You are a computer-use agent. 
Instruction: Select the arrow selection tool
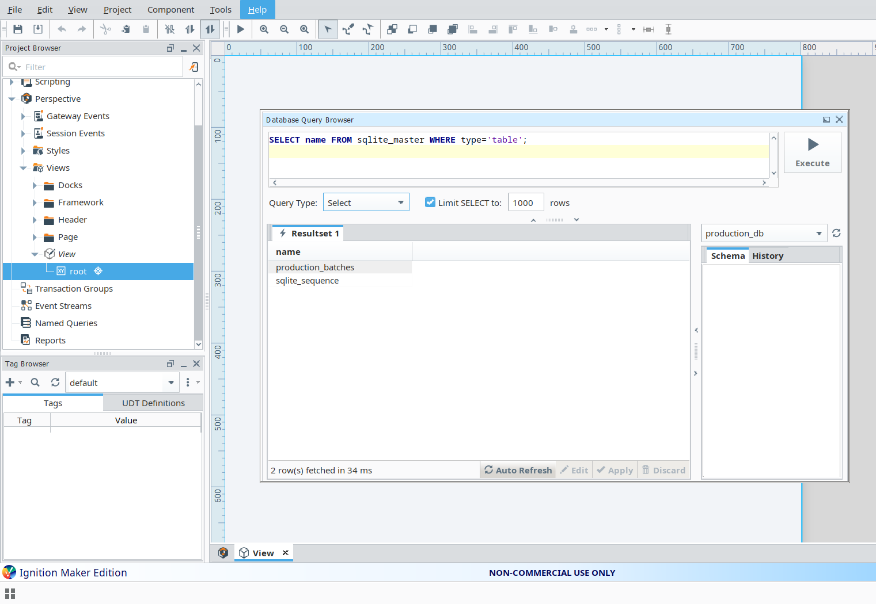328,29
